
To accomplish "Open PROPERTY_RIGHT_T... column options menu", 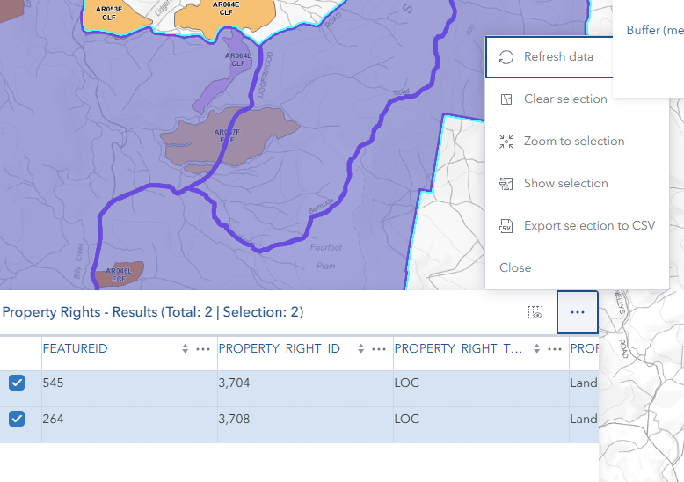I will tap(555, 349).
